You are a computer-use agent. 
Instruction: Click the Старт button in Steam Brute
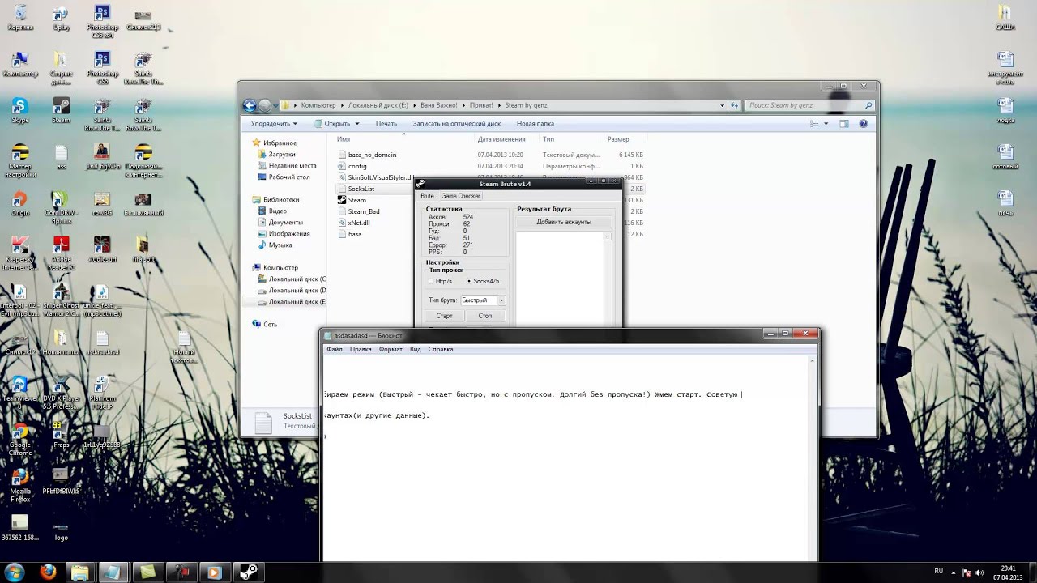(444, 316)
